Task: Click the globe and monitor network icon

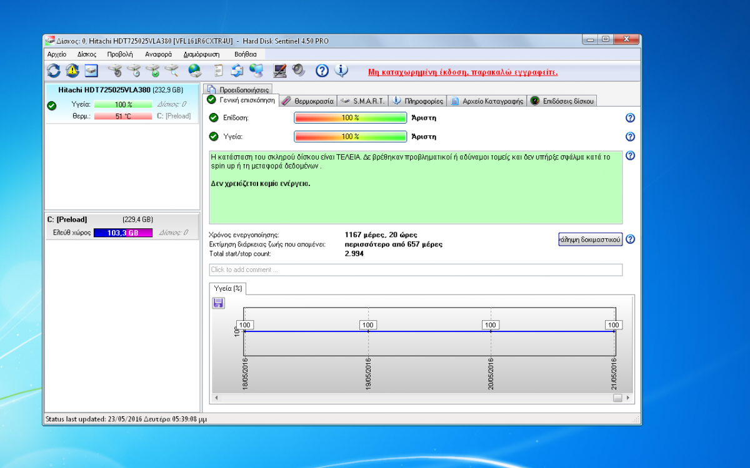Action: pos(256,71)
